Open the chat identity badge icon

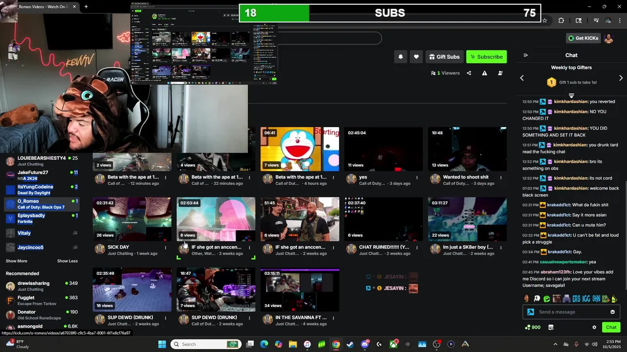[x=531, y=312]
